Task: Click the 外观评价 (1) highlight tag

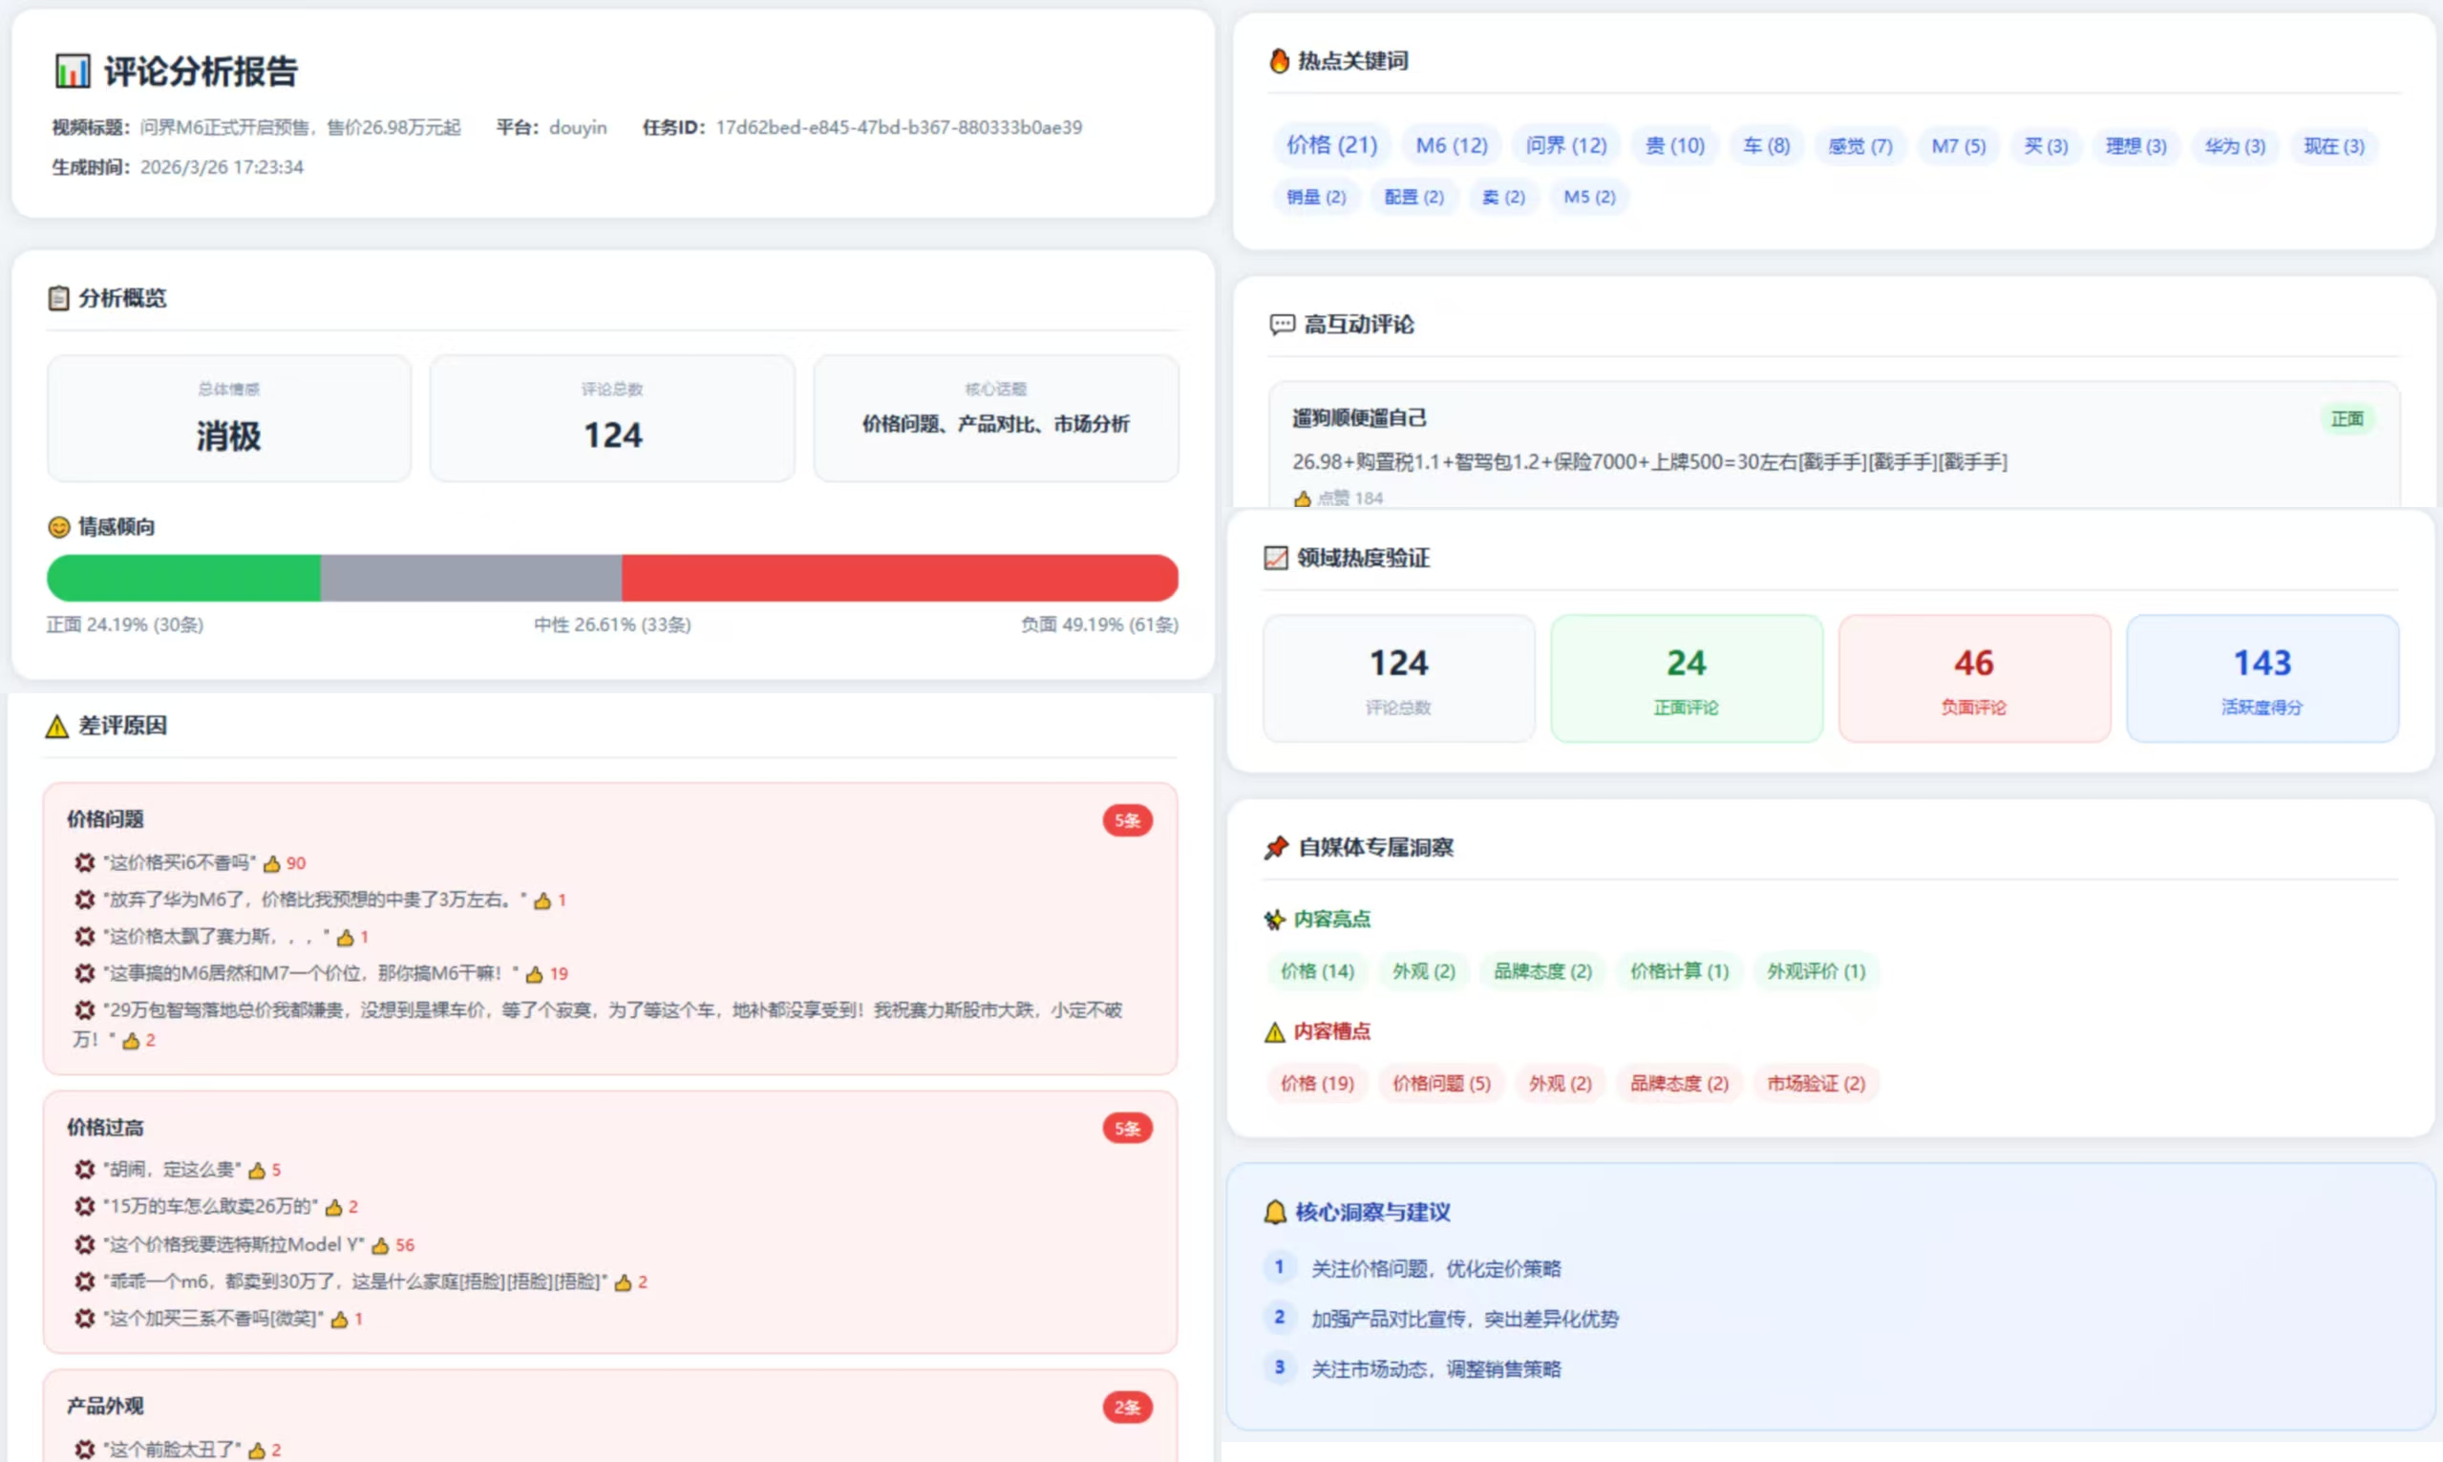Action: click(1816, 971)
